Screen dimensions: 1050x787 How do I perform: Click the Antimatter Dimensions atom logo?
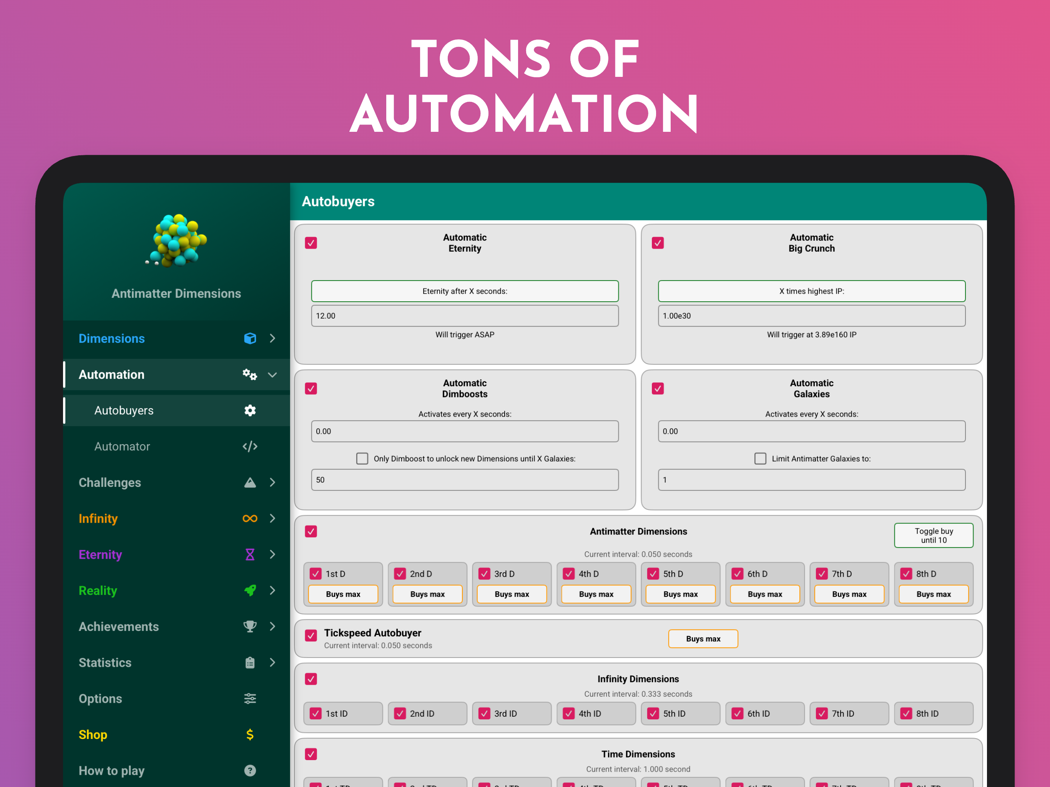tap(176, 240)
